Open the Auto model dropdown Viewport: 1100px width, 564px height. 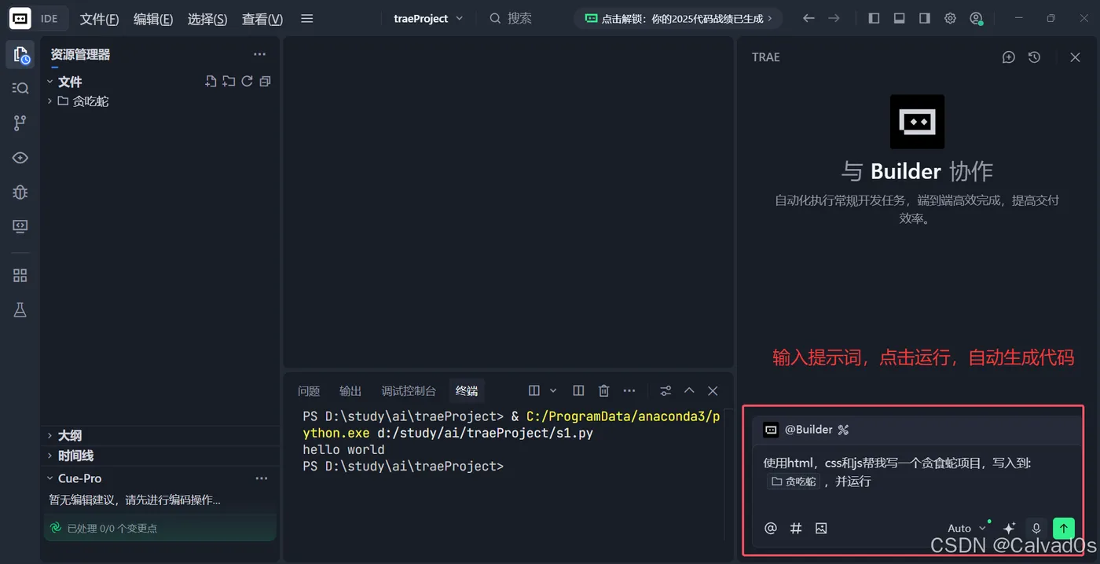[x=966, y=529]
